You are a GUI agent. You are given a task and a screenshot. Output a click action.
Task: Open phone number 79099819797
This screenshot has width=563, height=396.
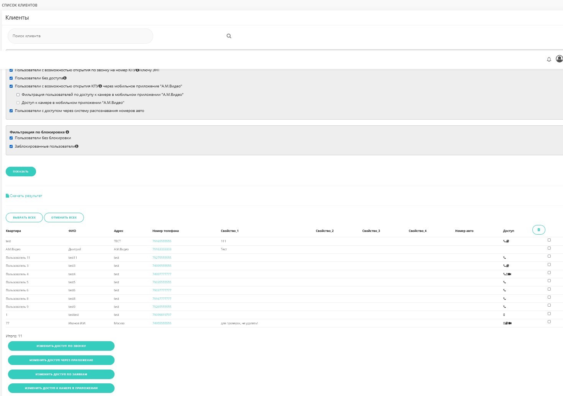pyautogui.click(x=162, y=315)
